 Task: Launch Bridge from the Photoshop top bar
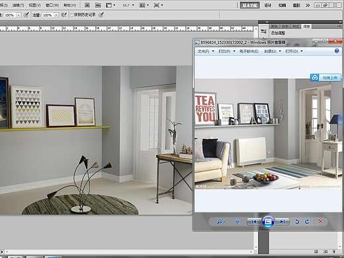(x=87, y=5)
